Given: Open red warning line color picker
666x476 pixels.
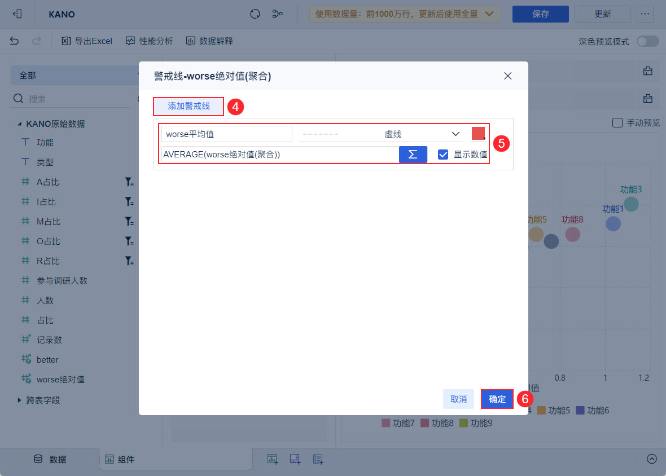Looking at the screenshot, I should [479, 134].
